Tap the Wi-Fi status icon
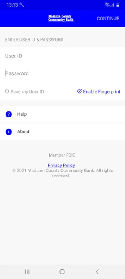Viewport: 125px width, 279px height. [107, 5]
